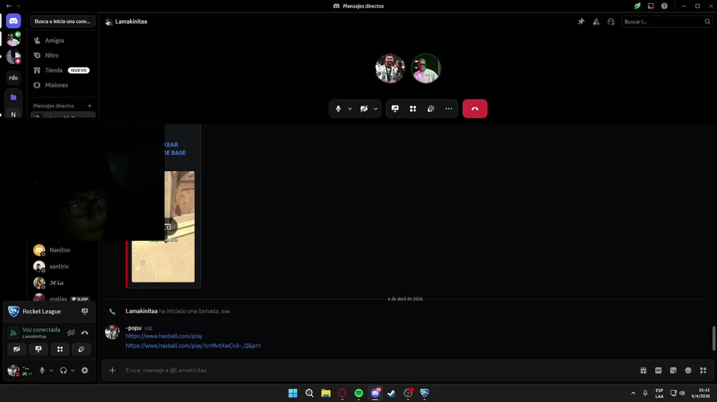The width and height of the screenshot is (717, 402).
Task: Start an activity from call controls
Action: click(413, 109)
